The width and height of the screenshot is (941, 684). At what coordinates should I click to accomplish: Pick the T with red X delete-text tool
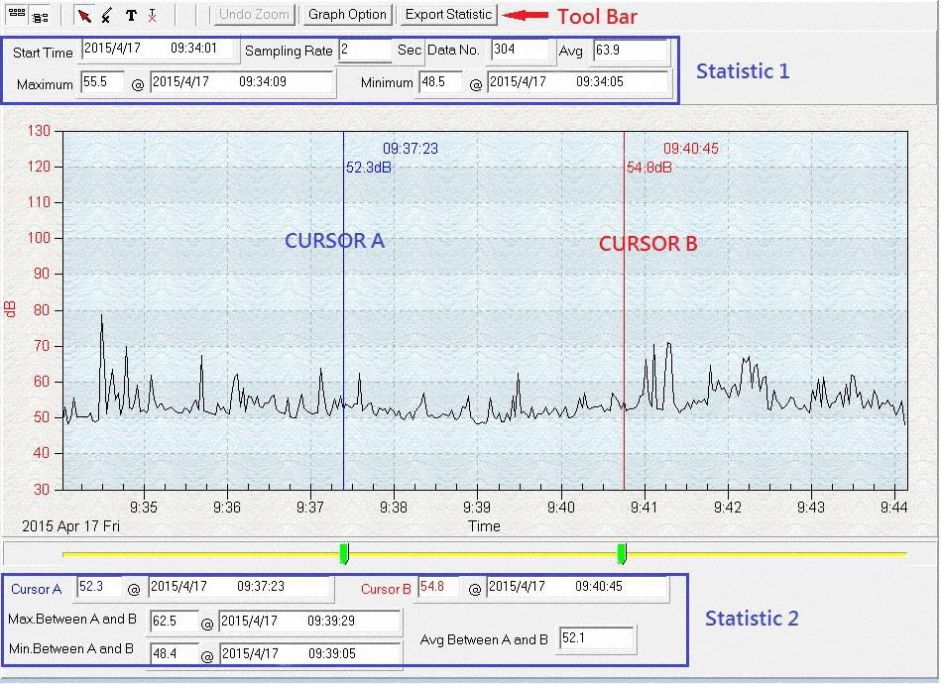coord(153,16)
